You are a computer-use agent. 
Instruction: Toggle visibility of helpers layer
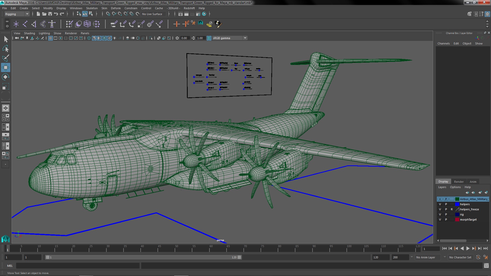[x=440, y=204]
